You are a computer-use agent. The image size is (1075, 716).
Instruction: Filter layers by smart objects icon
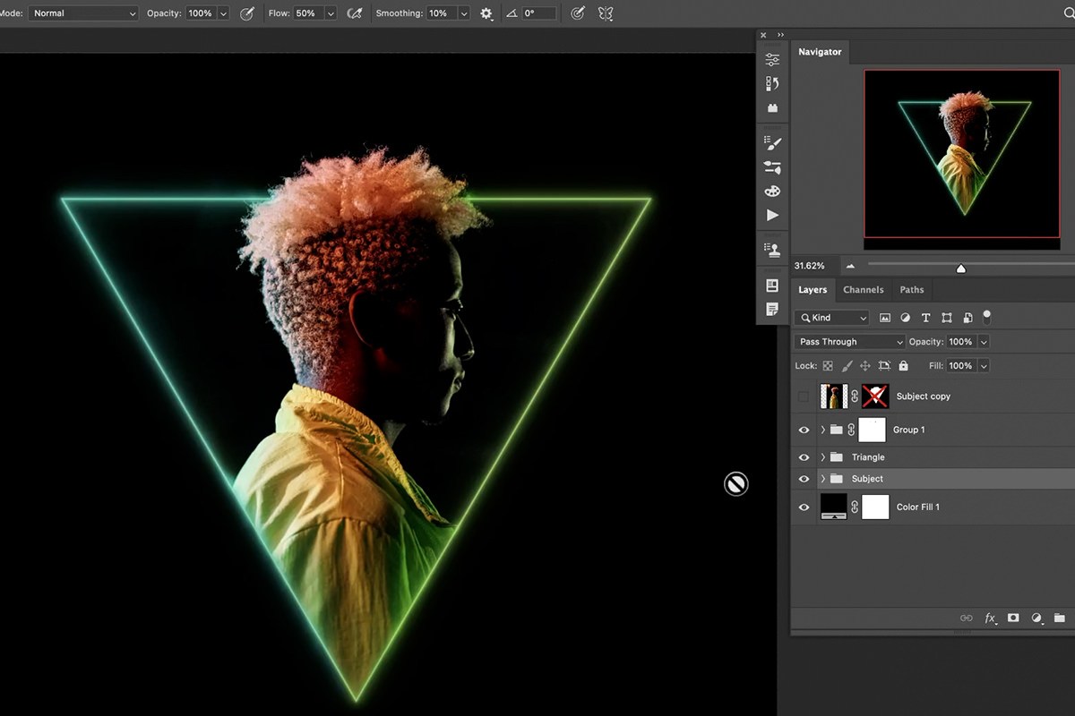point(967,318)
